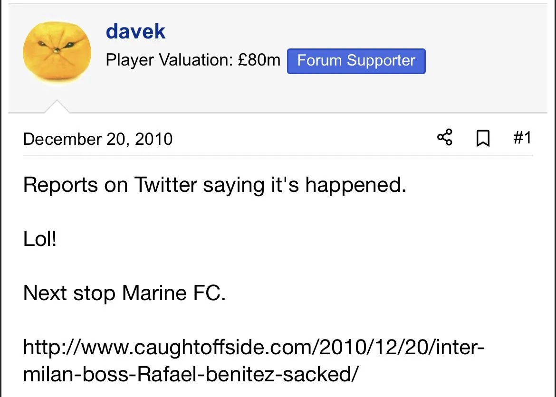Bookmark this post using the bookmark icon

[483, 139]
